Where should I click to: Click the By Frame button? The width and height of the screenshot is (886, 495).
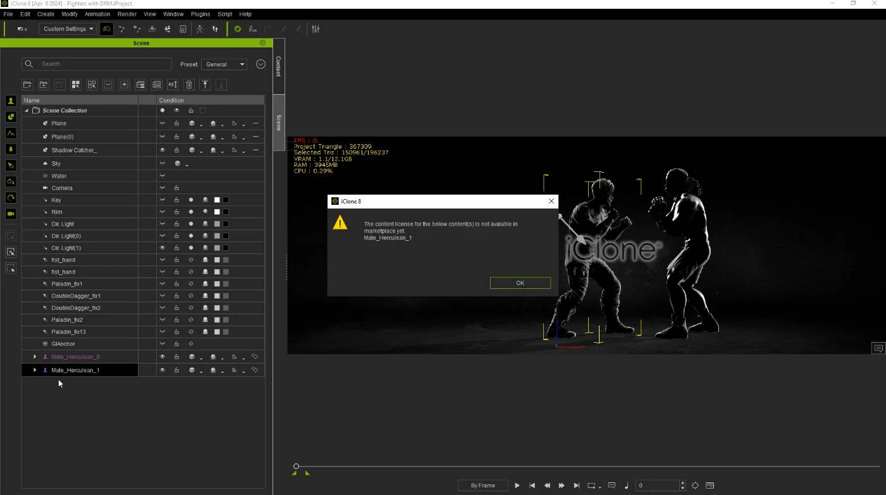point(483,486)
